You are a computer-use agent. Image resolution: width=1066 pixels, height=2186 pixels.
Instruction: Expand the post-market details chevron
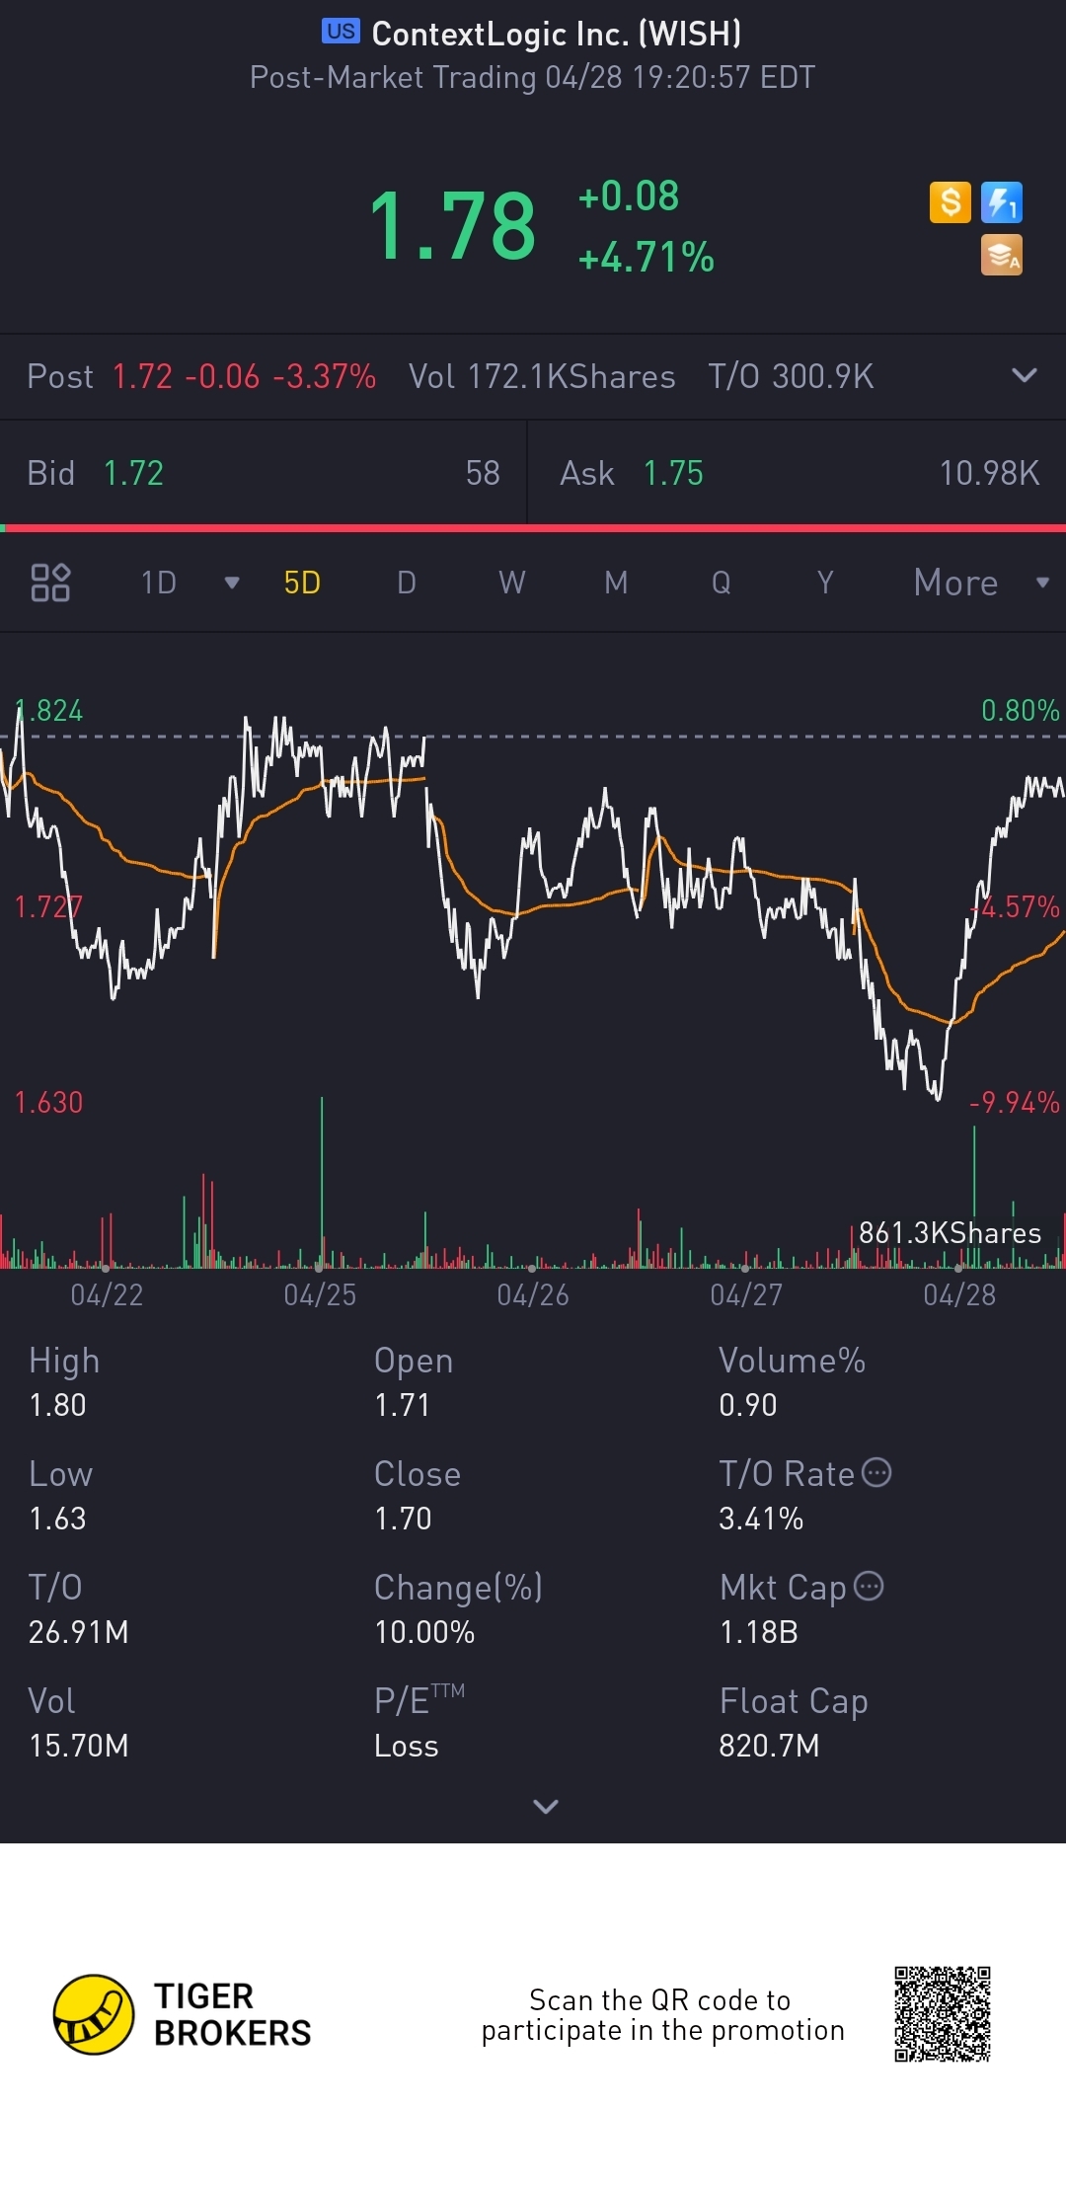(x=1025, y=375)
